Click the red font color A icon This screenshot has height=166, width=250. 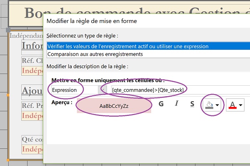(232, 105)
